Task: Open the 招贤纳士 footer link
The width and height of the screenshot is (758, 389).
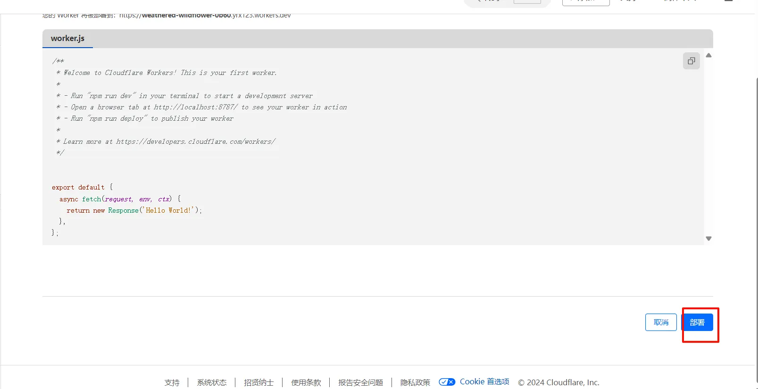Action: pyautogui.click(x=258, y=382)
